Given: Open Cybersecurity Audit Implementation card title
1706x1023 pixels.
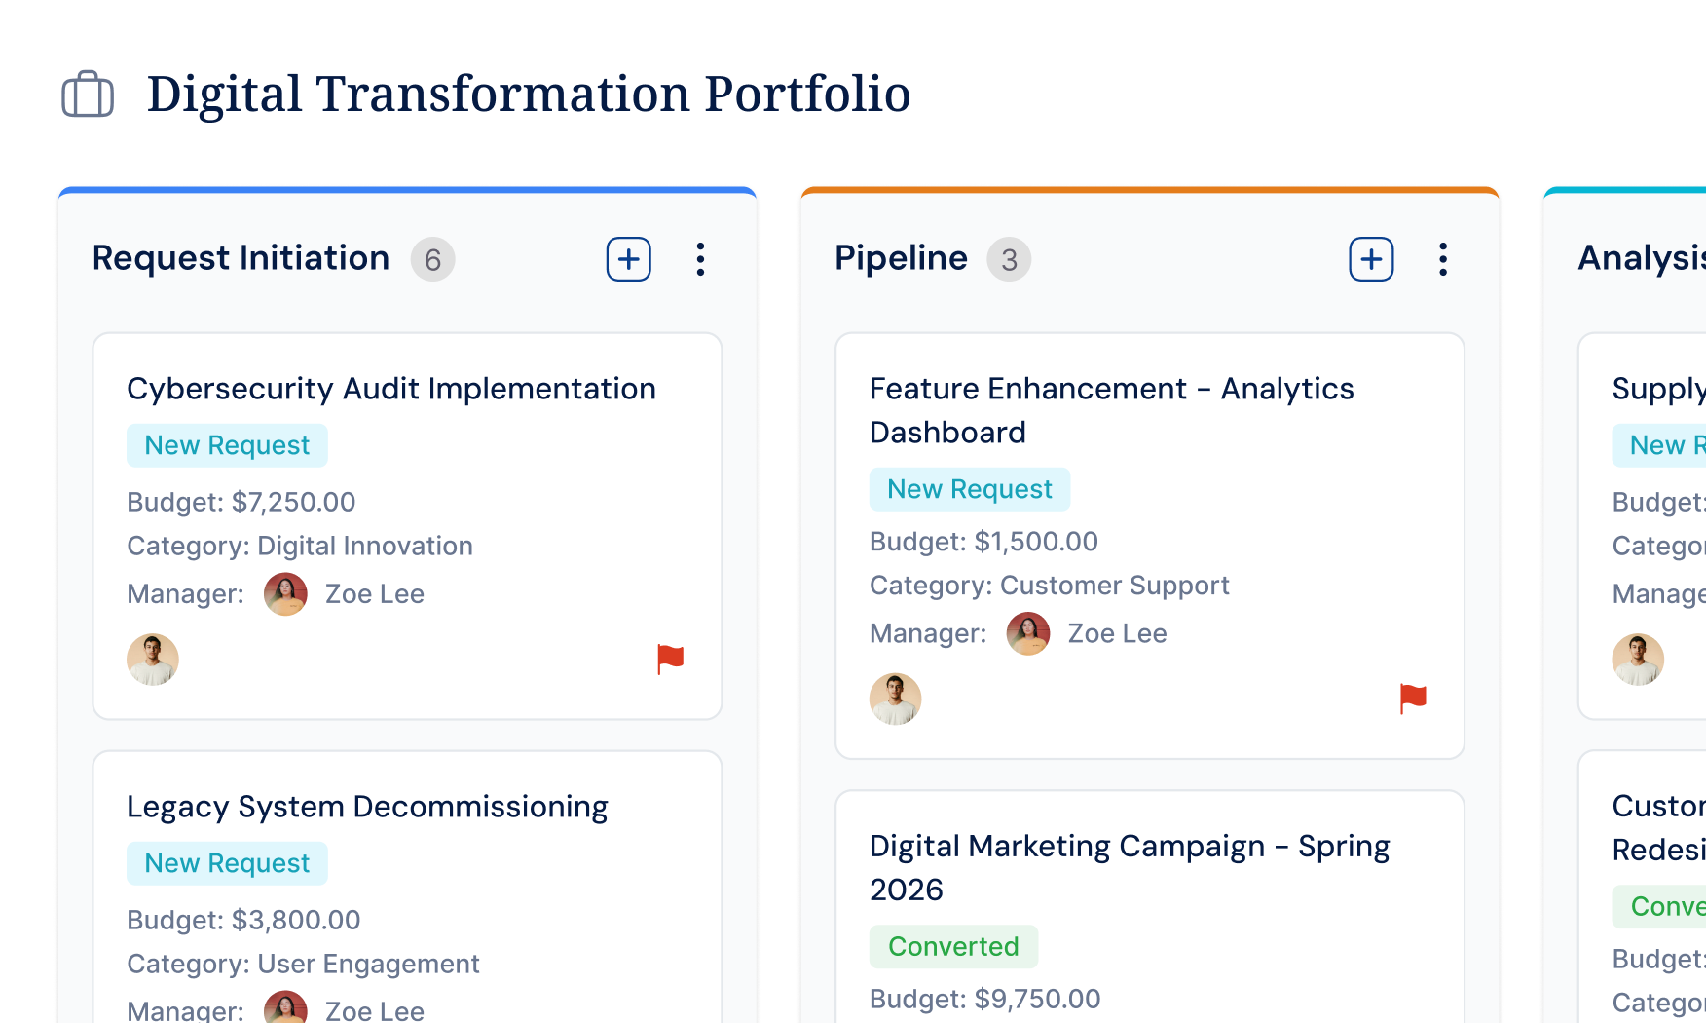Looking at the screenshot, I should tap(391, 389).
